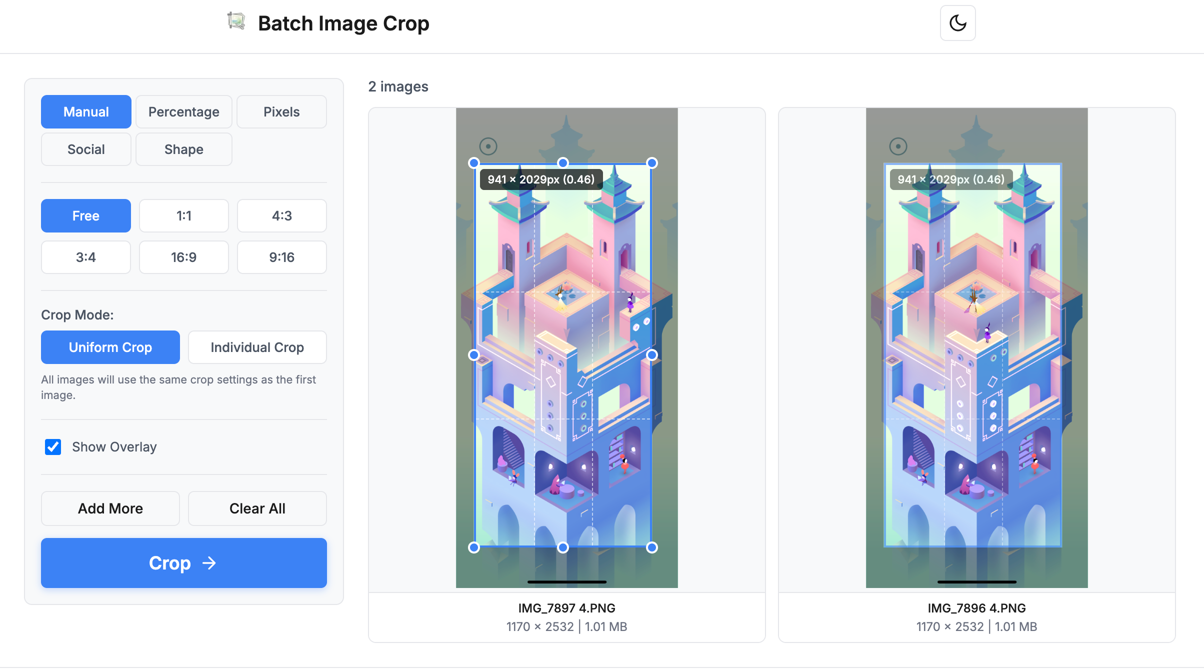1204x669 pixels.
Task: Click the bottom-left crop handle
Action: (473, 547)
